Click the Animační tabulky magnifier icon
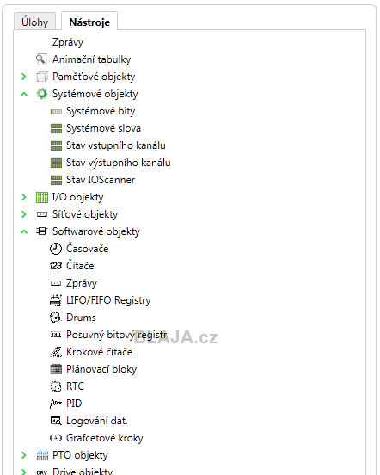380x475 pixels. [x=41, y=59]
